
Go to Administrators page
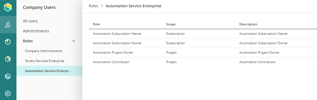(36, 31)
